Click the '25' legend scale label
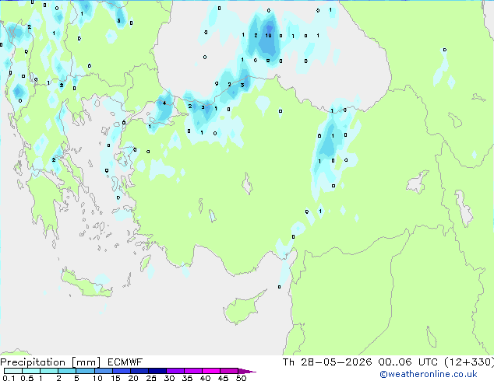 pos(151,378)
